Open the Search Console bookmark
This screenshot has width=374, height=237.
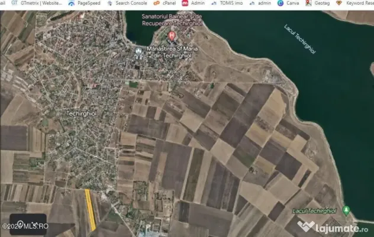[x=127, y=3]
